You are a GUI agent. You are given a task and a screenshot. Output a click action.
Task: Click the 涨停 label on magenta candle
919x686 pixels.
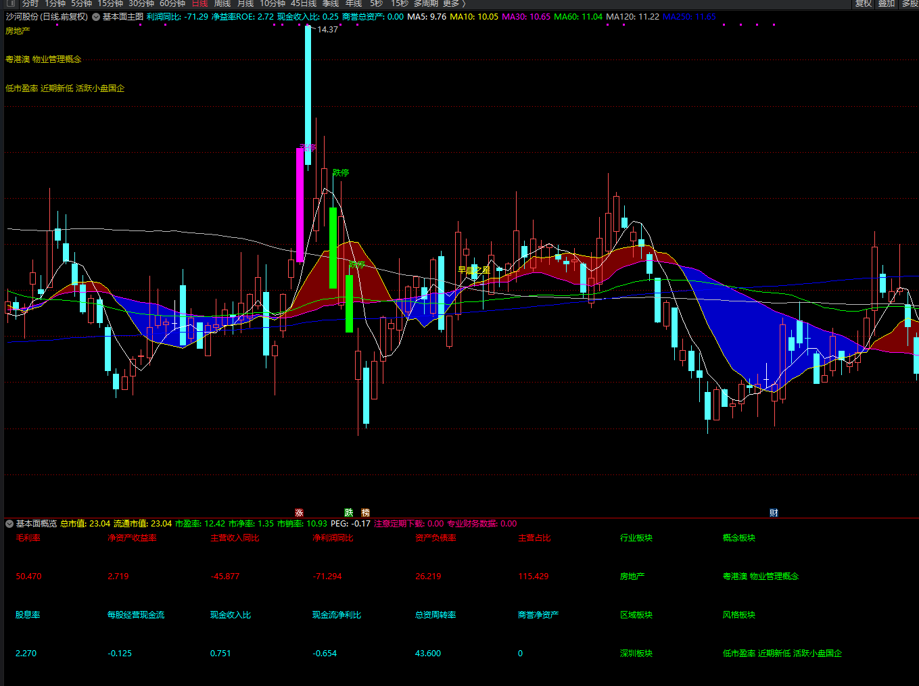[x=308, y=147]
